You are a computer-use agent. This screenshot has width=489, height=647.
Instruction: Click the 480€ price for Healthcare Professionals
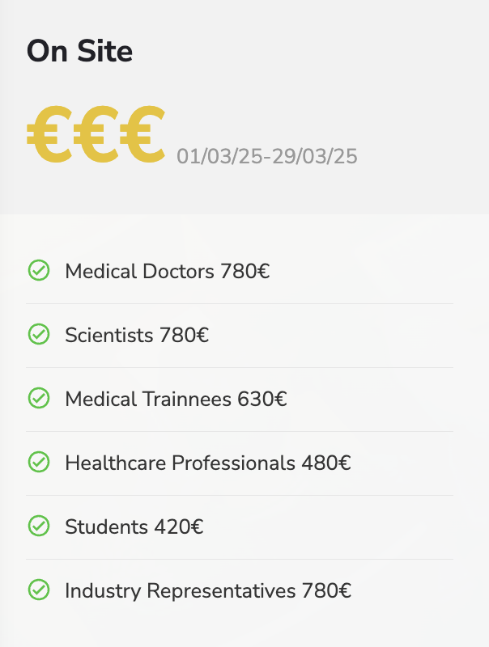point(326,463)
